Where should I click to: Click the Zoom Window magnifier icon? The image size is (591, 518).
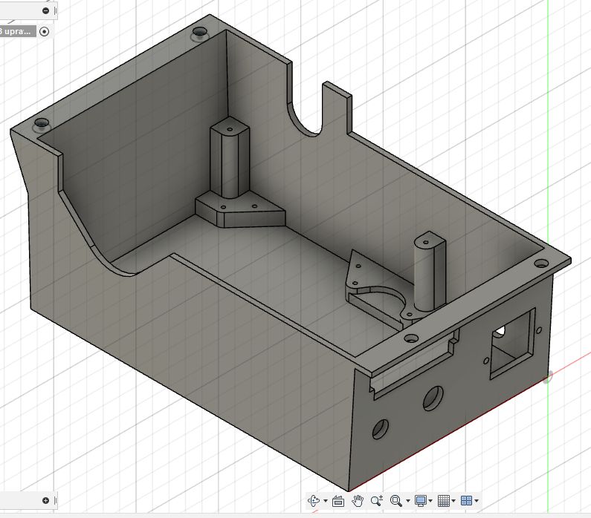pyautogui.click(x=396, y=500)
